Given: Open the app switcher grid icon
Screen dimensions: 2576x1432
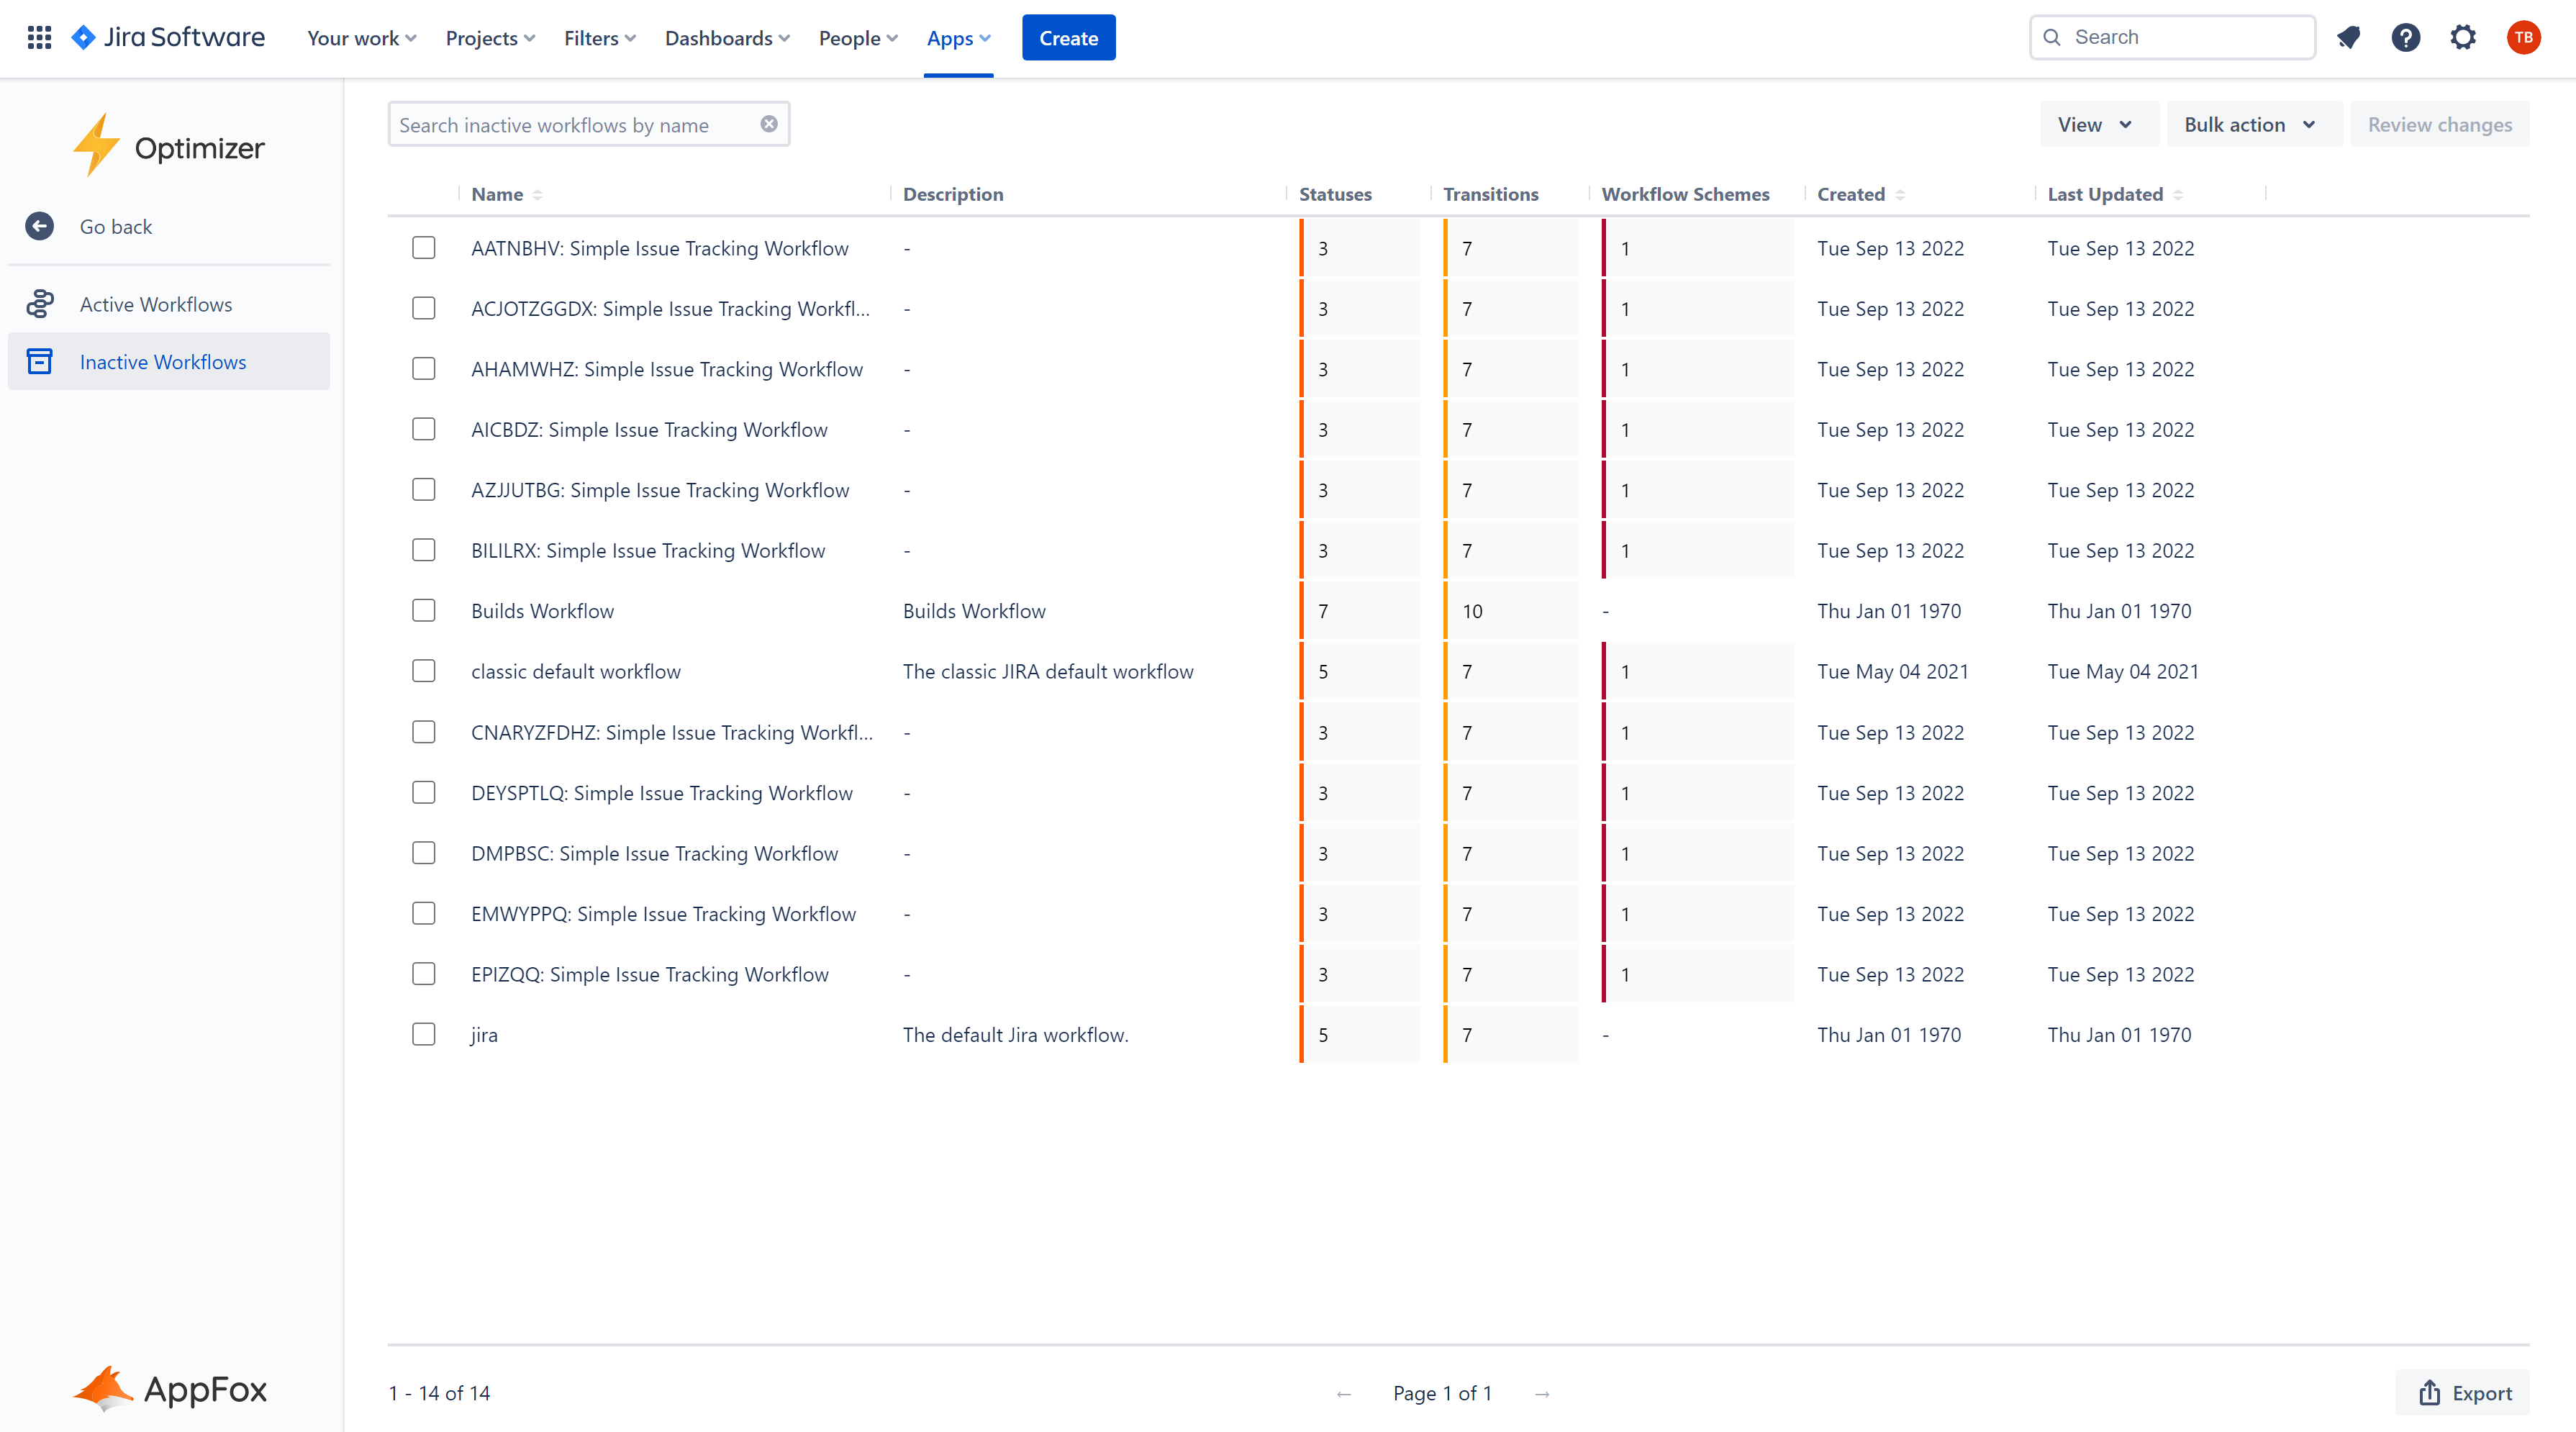Looking at the screenshot, I should pyautogui.click(x=39, y=38).
